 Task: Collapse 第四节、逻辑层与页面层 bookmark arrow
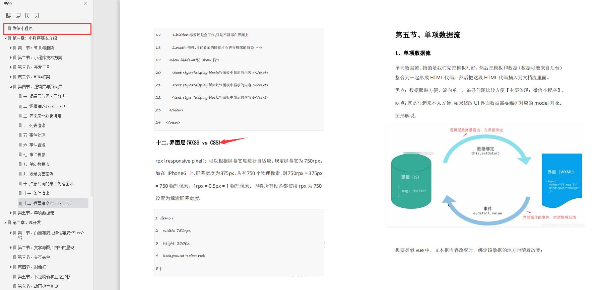click(11, 87)
